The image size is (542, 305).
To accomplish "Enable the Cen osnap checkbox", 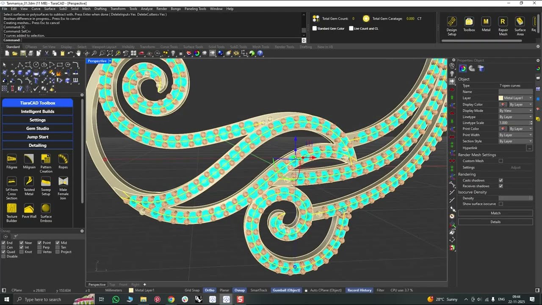I will [3, 247].
